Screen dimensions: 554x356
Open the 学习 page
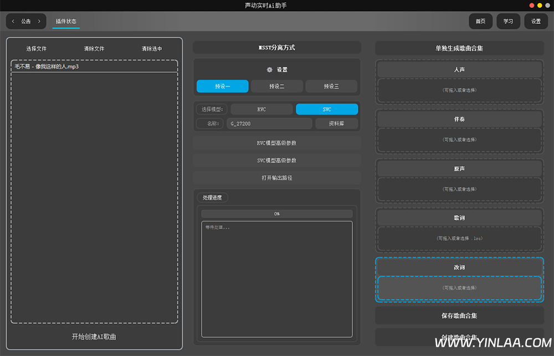click(x=508, y=22)
